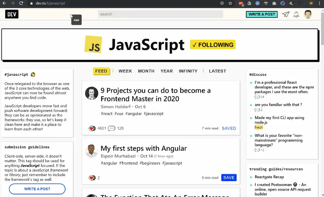Click the install plus icon in address bar
Image resolution: width=324 pixels, height=197 pixels.
(x=222, y=3)
